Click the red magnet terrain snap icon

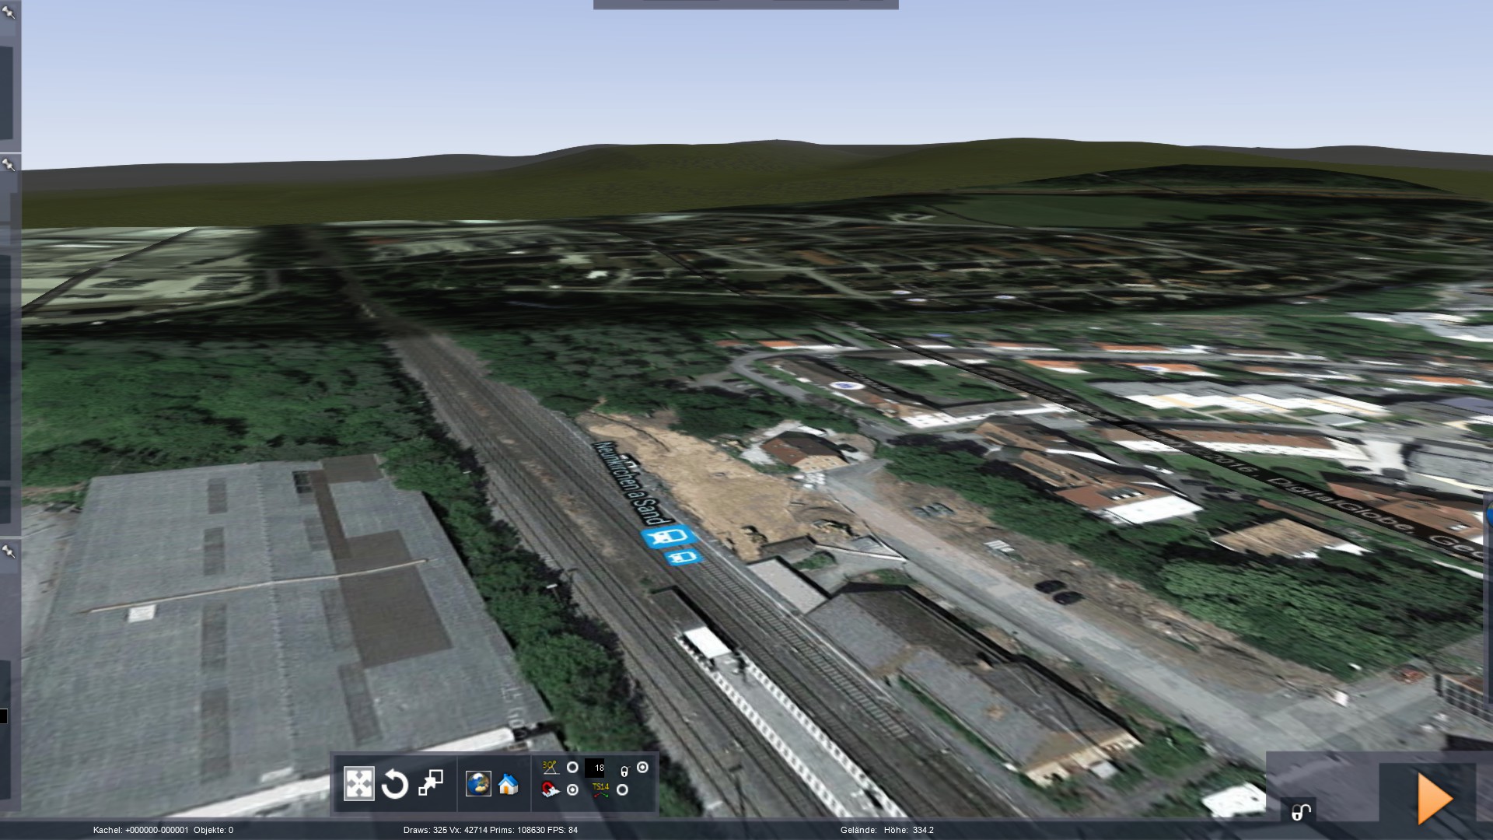pos(551,790)
